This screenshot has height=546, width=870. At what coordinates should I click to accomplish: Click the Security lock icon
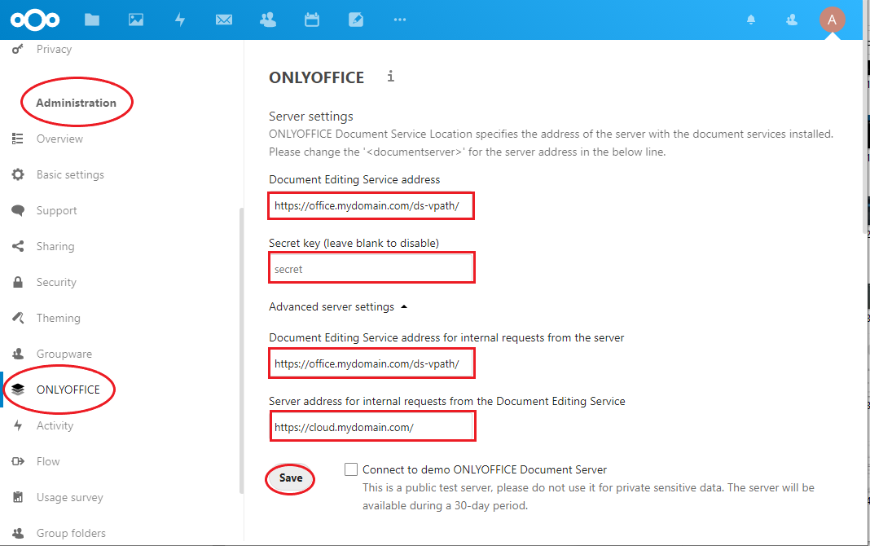18,283
